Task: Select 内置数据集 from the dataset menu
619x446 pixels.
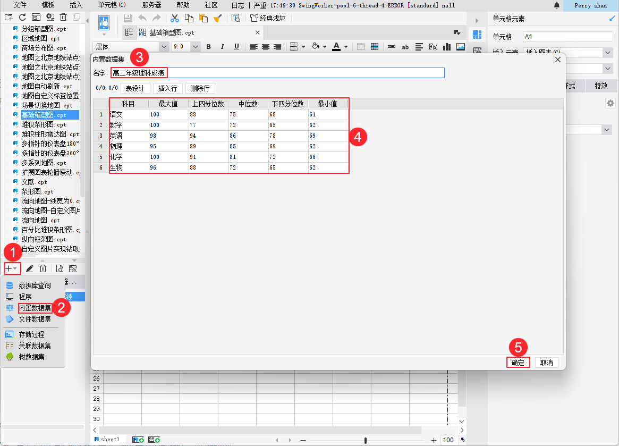Action: click(35, 308)
